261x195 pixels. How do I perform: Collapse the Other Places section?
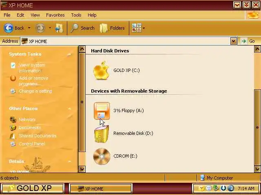pos(70,109)
